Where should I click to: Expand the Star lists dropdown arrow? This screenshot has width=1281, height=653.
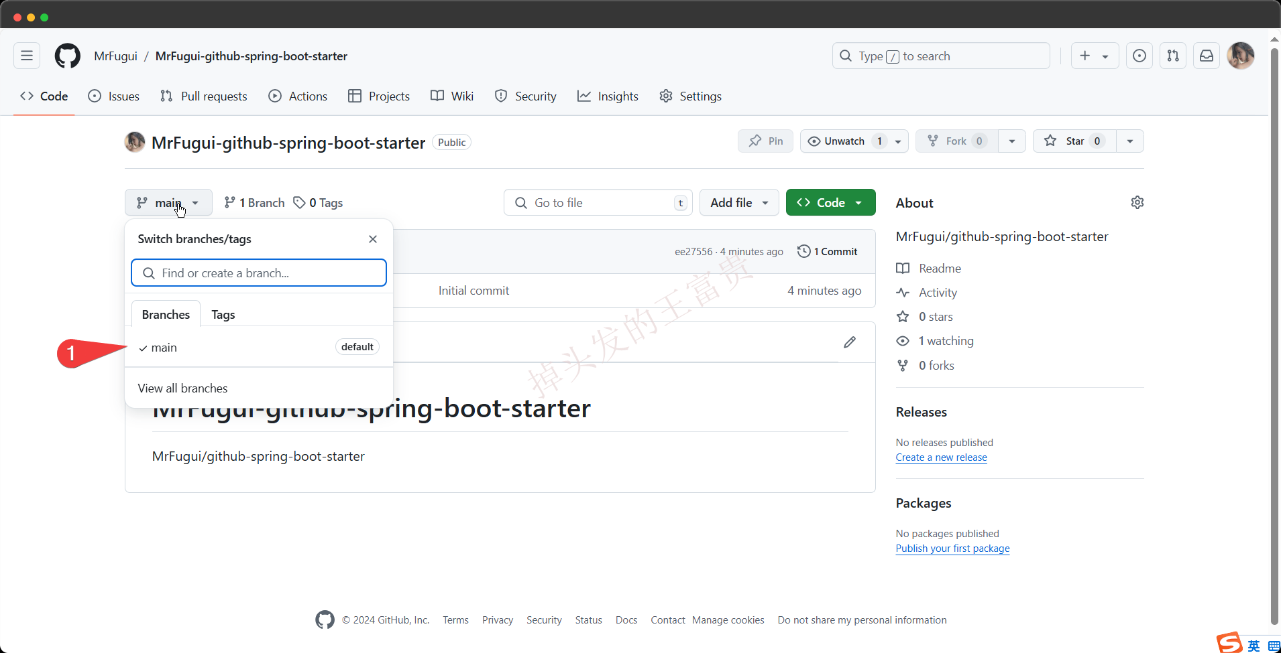click(x=1130, y=141)
